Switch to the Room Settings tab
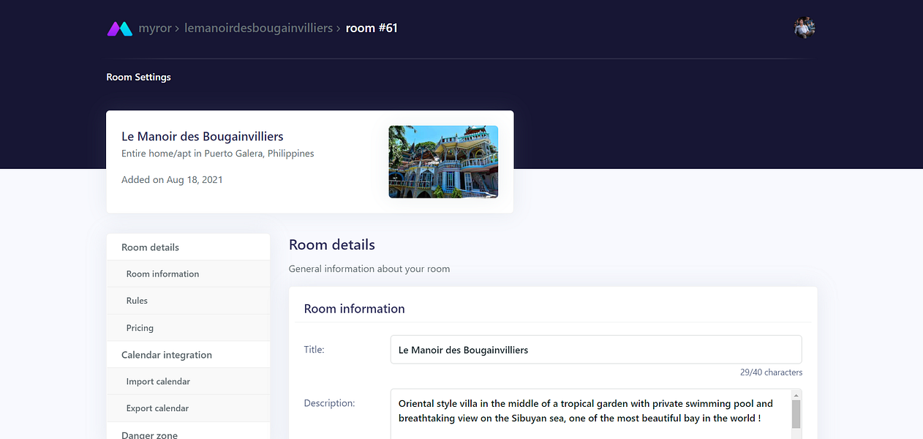This screenshot has height=439, width=923. 138,77
